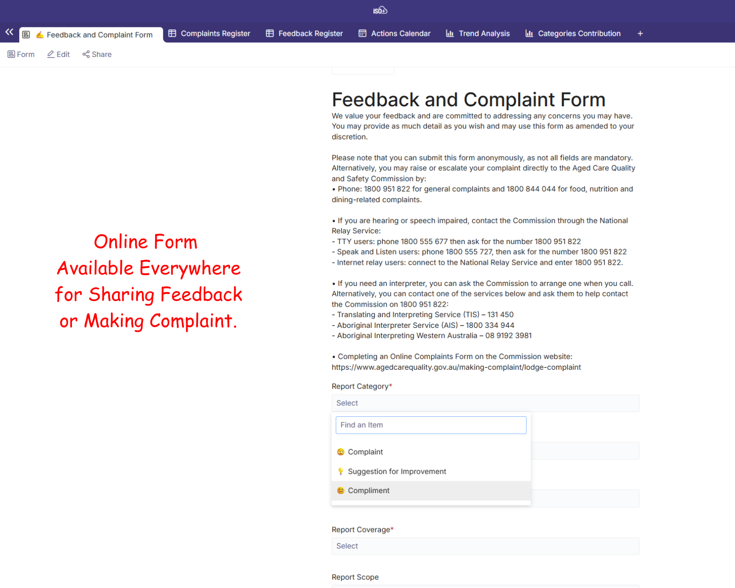Select Suggestion for Improvement option
The width and height of the screenshot is (735, 588).
tap(397, 471)
